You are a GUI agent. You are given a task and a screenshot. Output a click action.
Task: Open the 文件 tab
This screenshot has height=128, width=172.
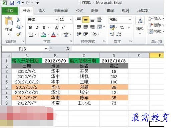(x=10, y=11)
